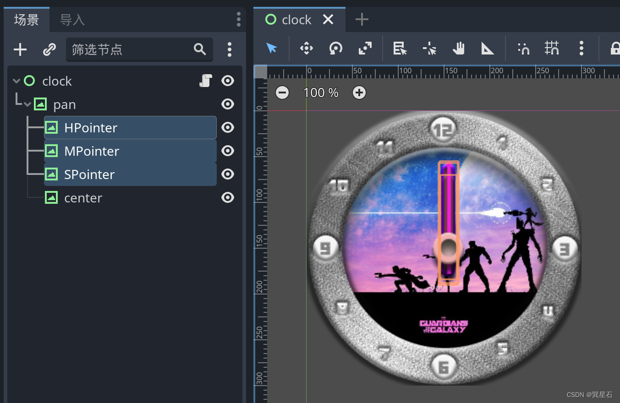
Task: Toggle visibility of pan node
Action: click(x=228, y=104)
